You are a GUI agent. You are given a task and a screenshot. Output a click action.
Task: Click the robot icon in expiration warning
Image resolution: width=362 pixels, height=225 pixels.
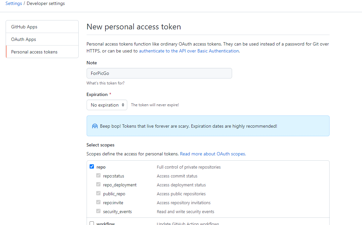(95, 126)
